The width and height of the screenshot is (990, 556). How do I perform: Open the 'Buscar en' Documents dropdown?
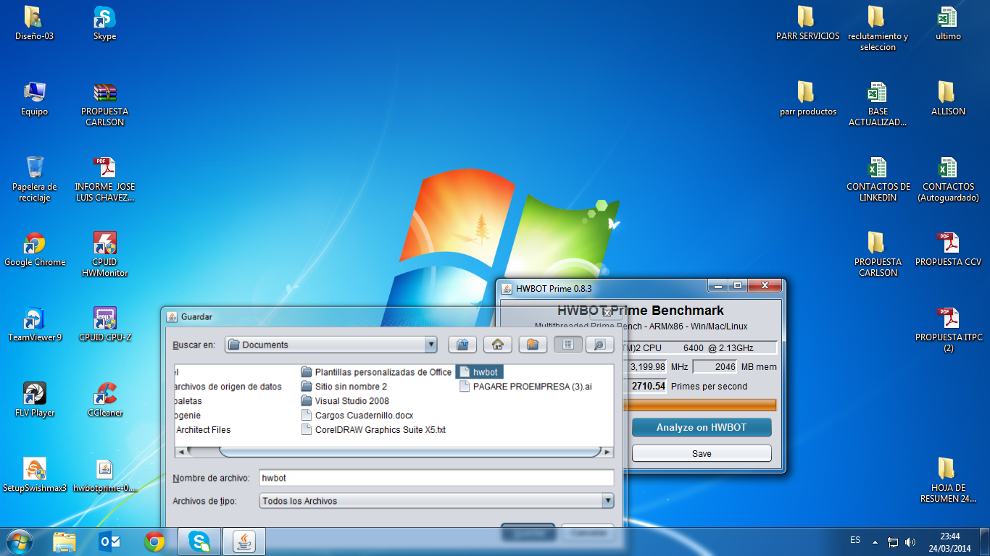pyautogui.click(x=331, y=345)
